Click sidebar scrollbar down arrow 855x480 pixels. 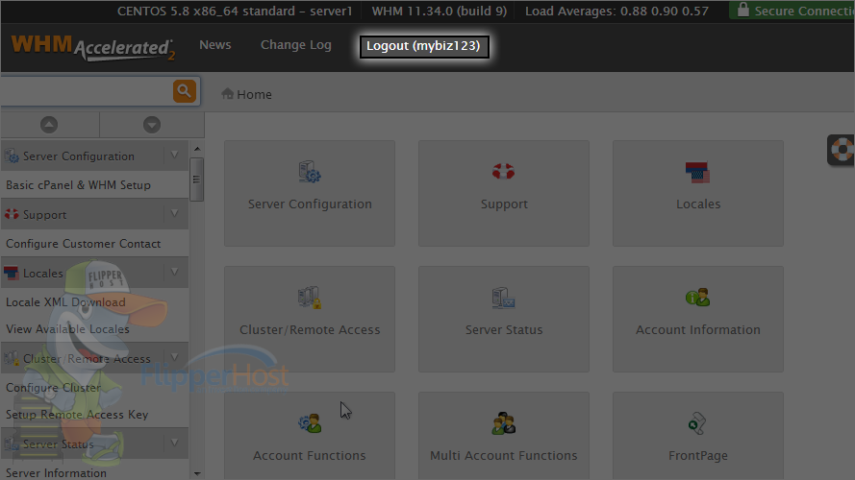pos(197,474)
